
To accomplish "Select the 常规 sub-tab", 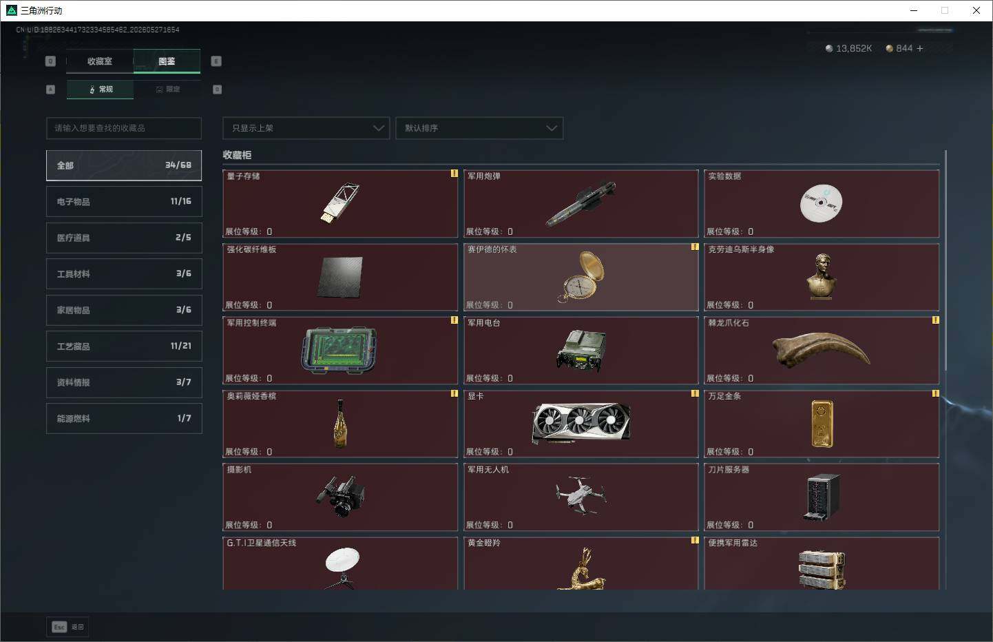I will pos(101,90).
